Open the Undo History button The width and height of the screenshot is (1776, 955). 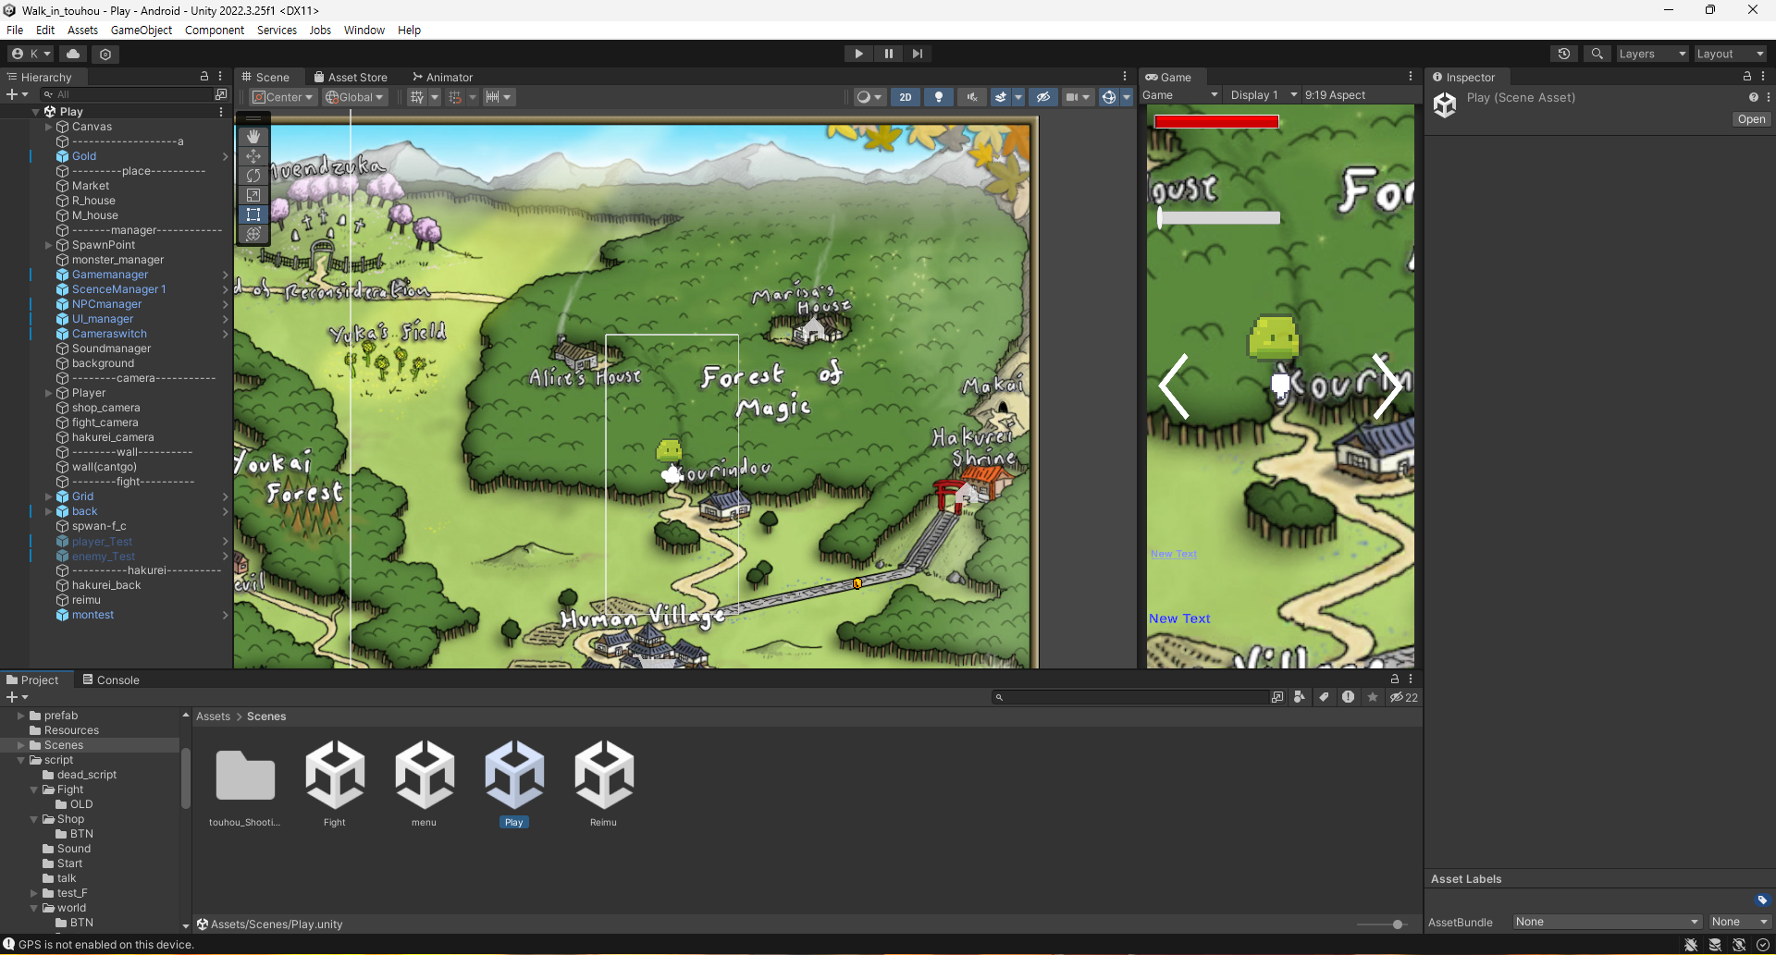tap(1564, 54)
